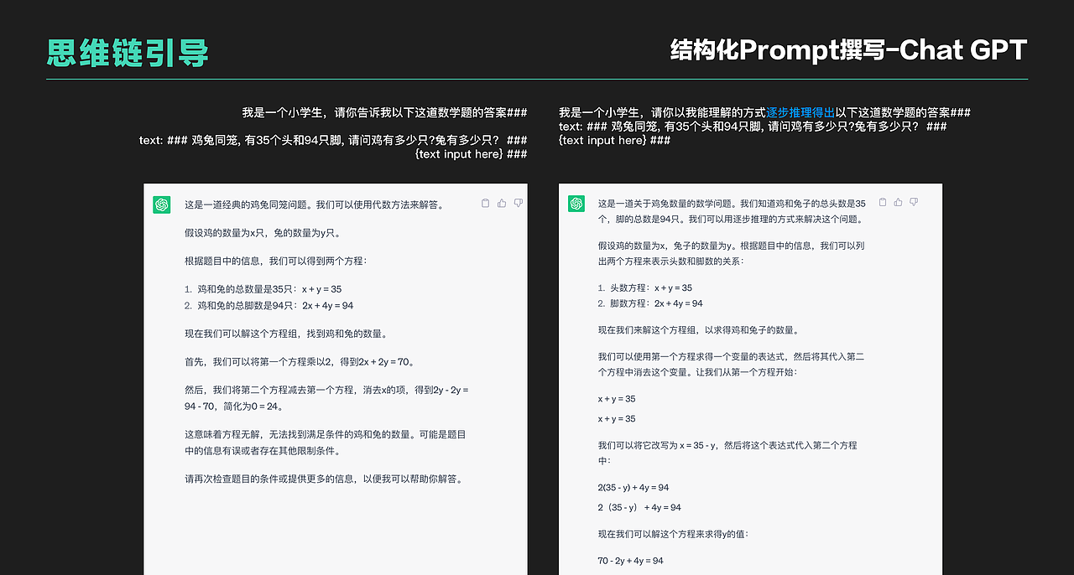Viewport: 1074px width, 575px height.
Task: Copy the left chat response via clipboard icon
Action: (484, 202)
